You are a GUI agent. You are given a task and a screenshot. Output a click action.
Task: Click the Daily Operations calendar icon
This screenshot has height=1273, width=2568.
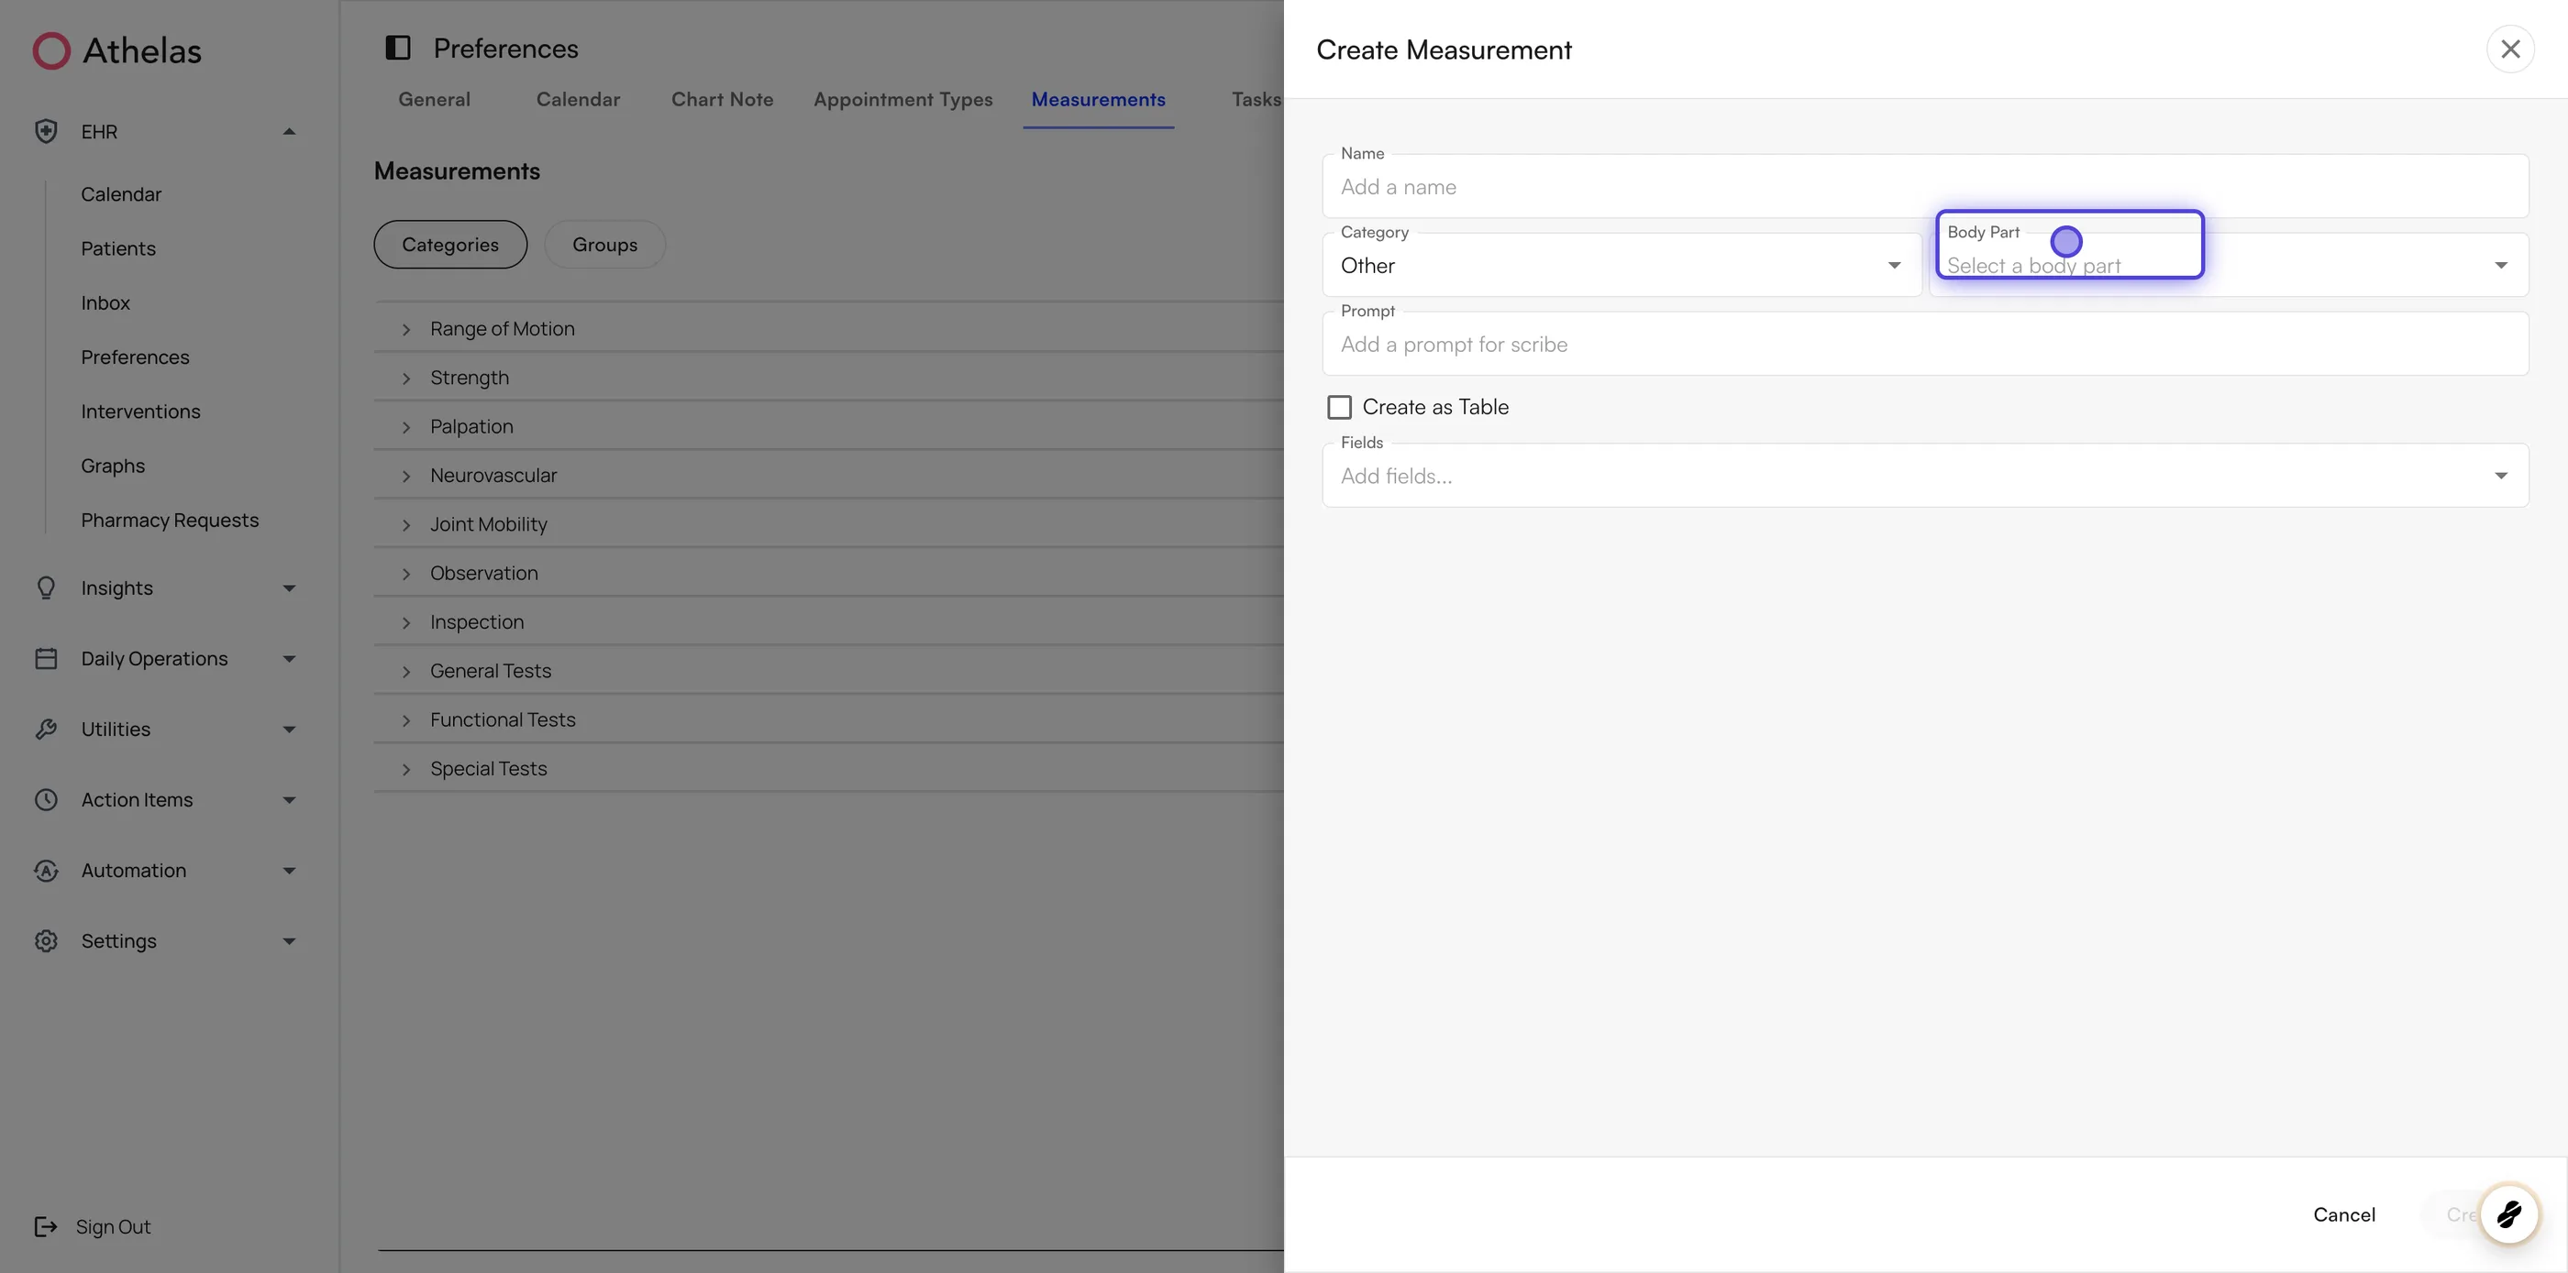tap(46, 658)
